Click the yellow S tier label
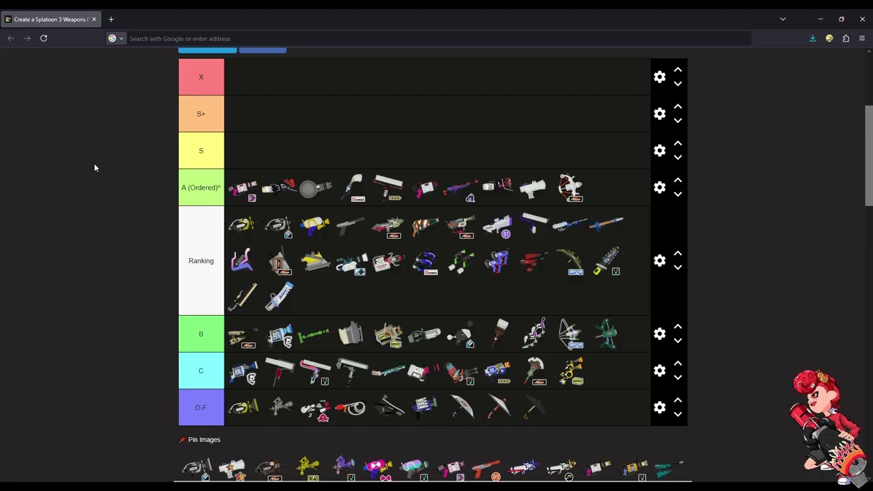The width and height of the screenshot is (873, 491). (x=201, y=151)
